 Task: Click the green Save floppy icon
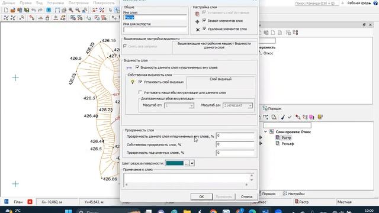(27, 10)
